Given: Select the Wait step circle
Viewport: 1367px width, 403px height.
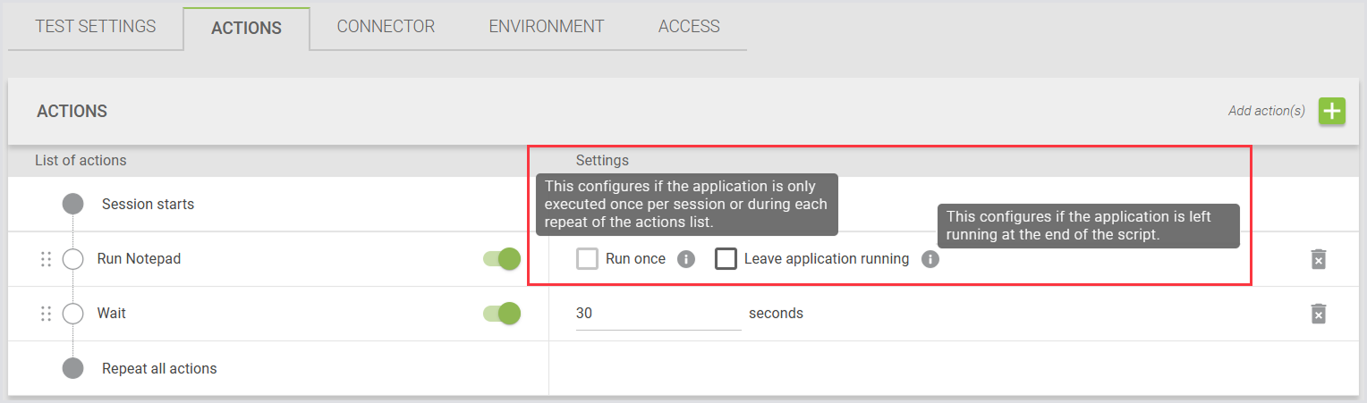Looking at the screenshot, I should (x=72, y=314).
